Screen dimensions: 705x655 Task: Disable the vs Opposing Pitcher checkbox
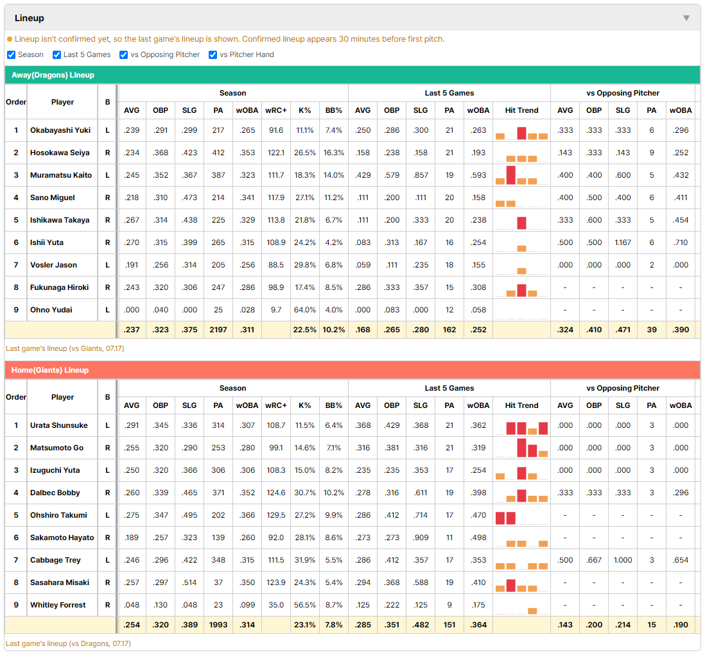(x=124, y=55)
